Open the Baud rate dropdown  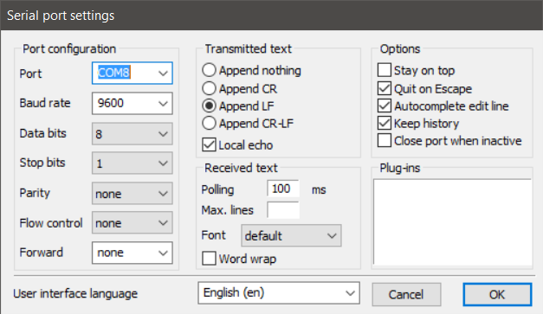[x=132, y=103]
